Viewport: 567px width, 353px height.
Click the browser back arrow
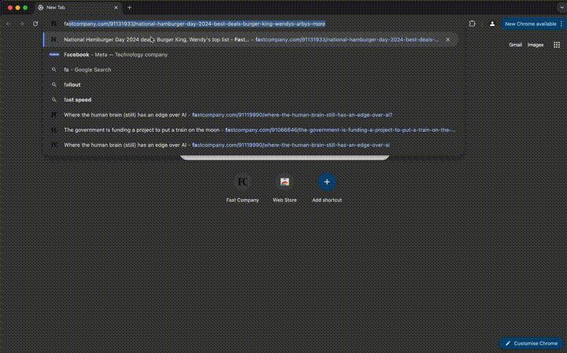tap(9, 24)
